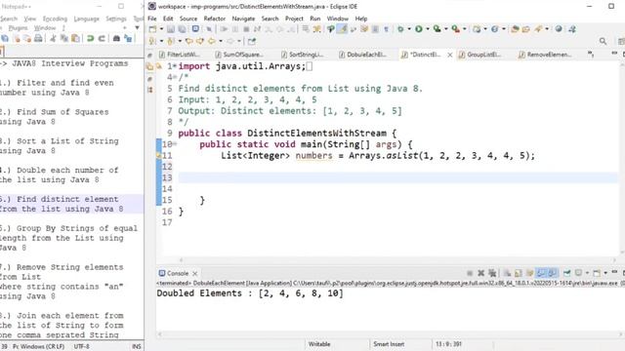Switch to the SumOfSquare... editor tab
This screenshot has height=351, width=625.
tap(239, 55)
